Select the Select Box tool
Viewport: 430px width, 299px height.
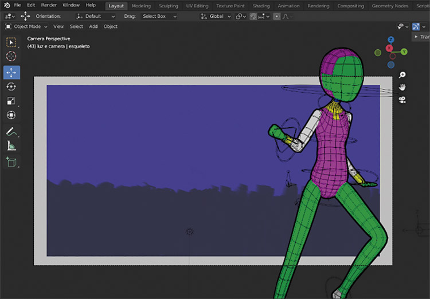(11, 42)
